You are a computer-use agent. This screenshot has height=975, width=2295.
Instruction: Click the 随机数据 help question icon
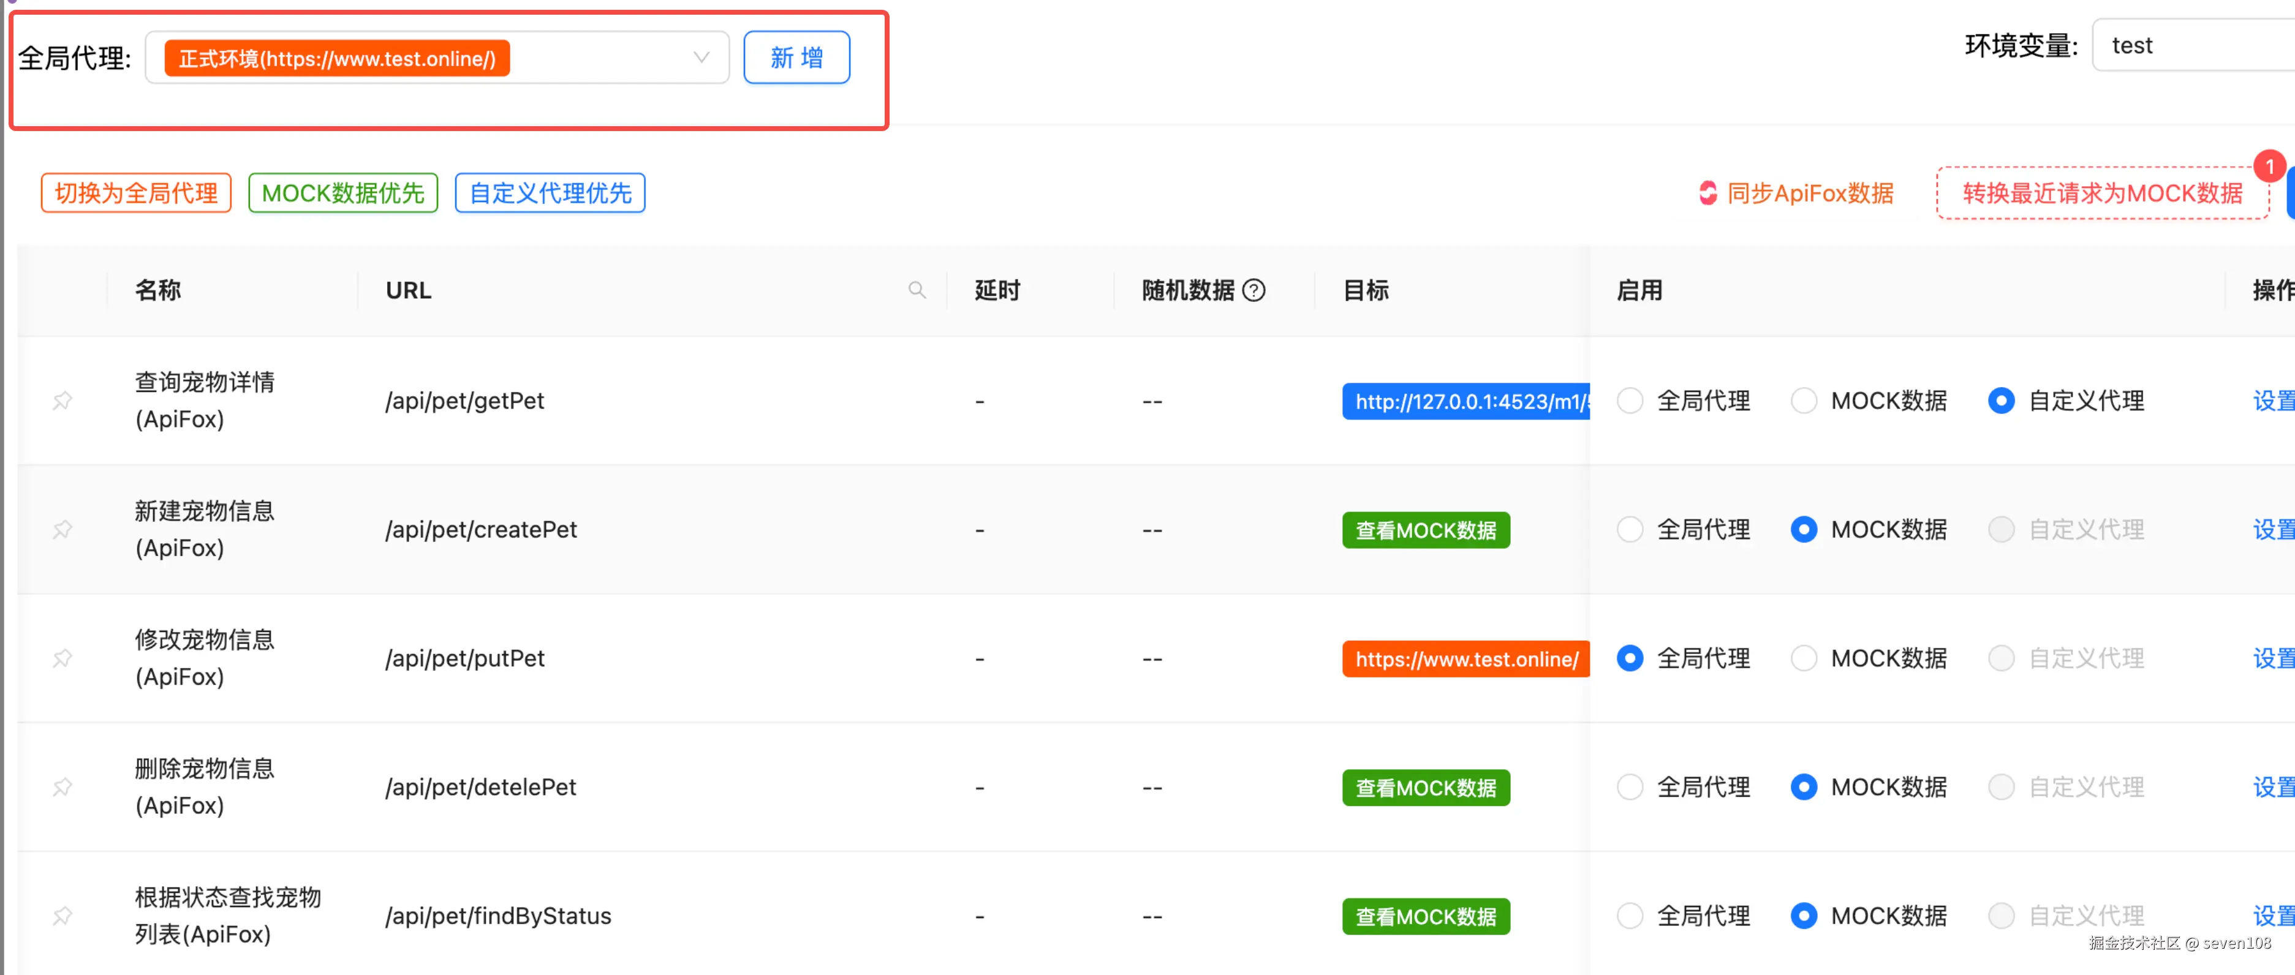[x=1253, y=290]
